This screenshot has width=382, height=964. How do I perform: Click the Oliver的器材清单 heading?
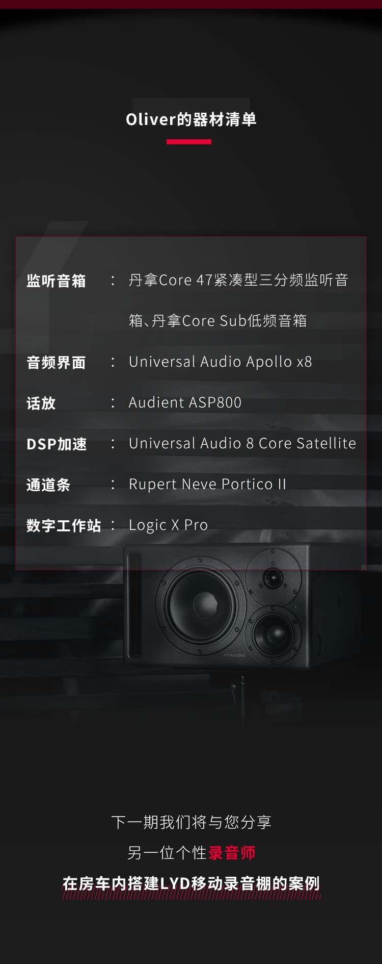[x=191, y=119]
